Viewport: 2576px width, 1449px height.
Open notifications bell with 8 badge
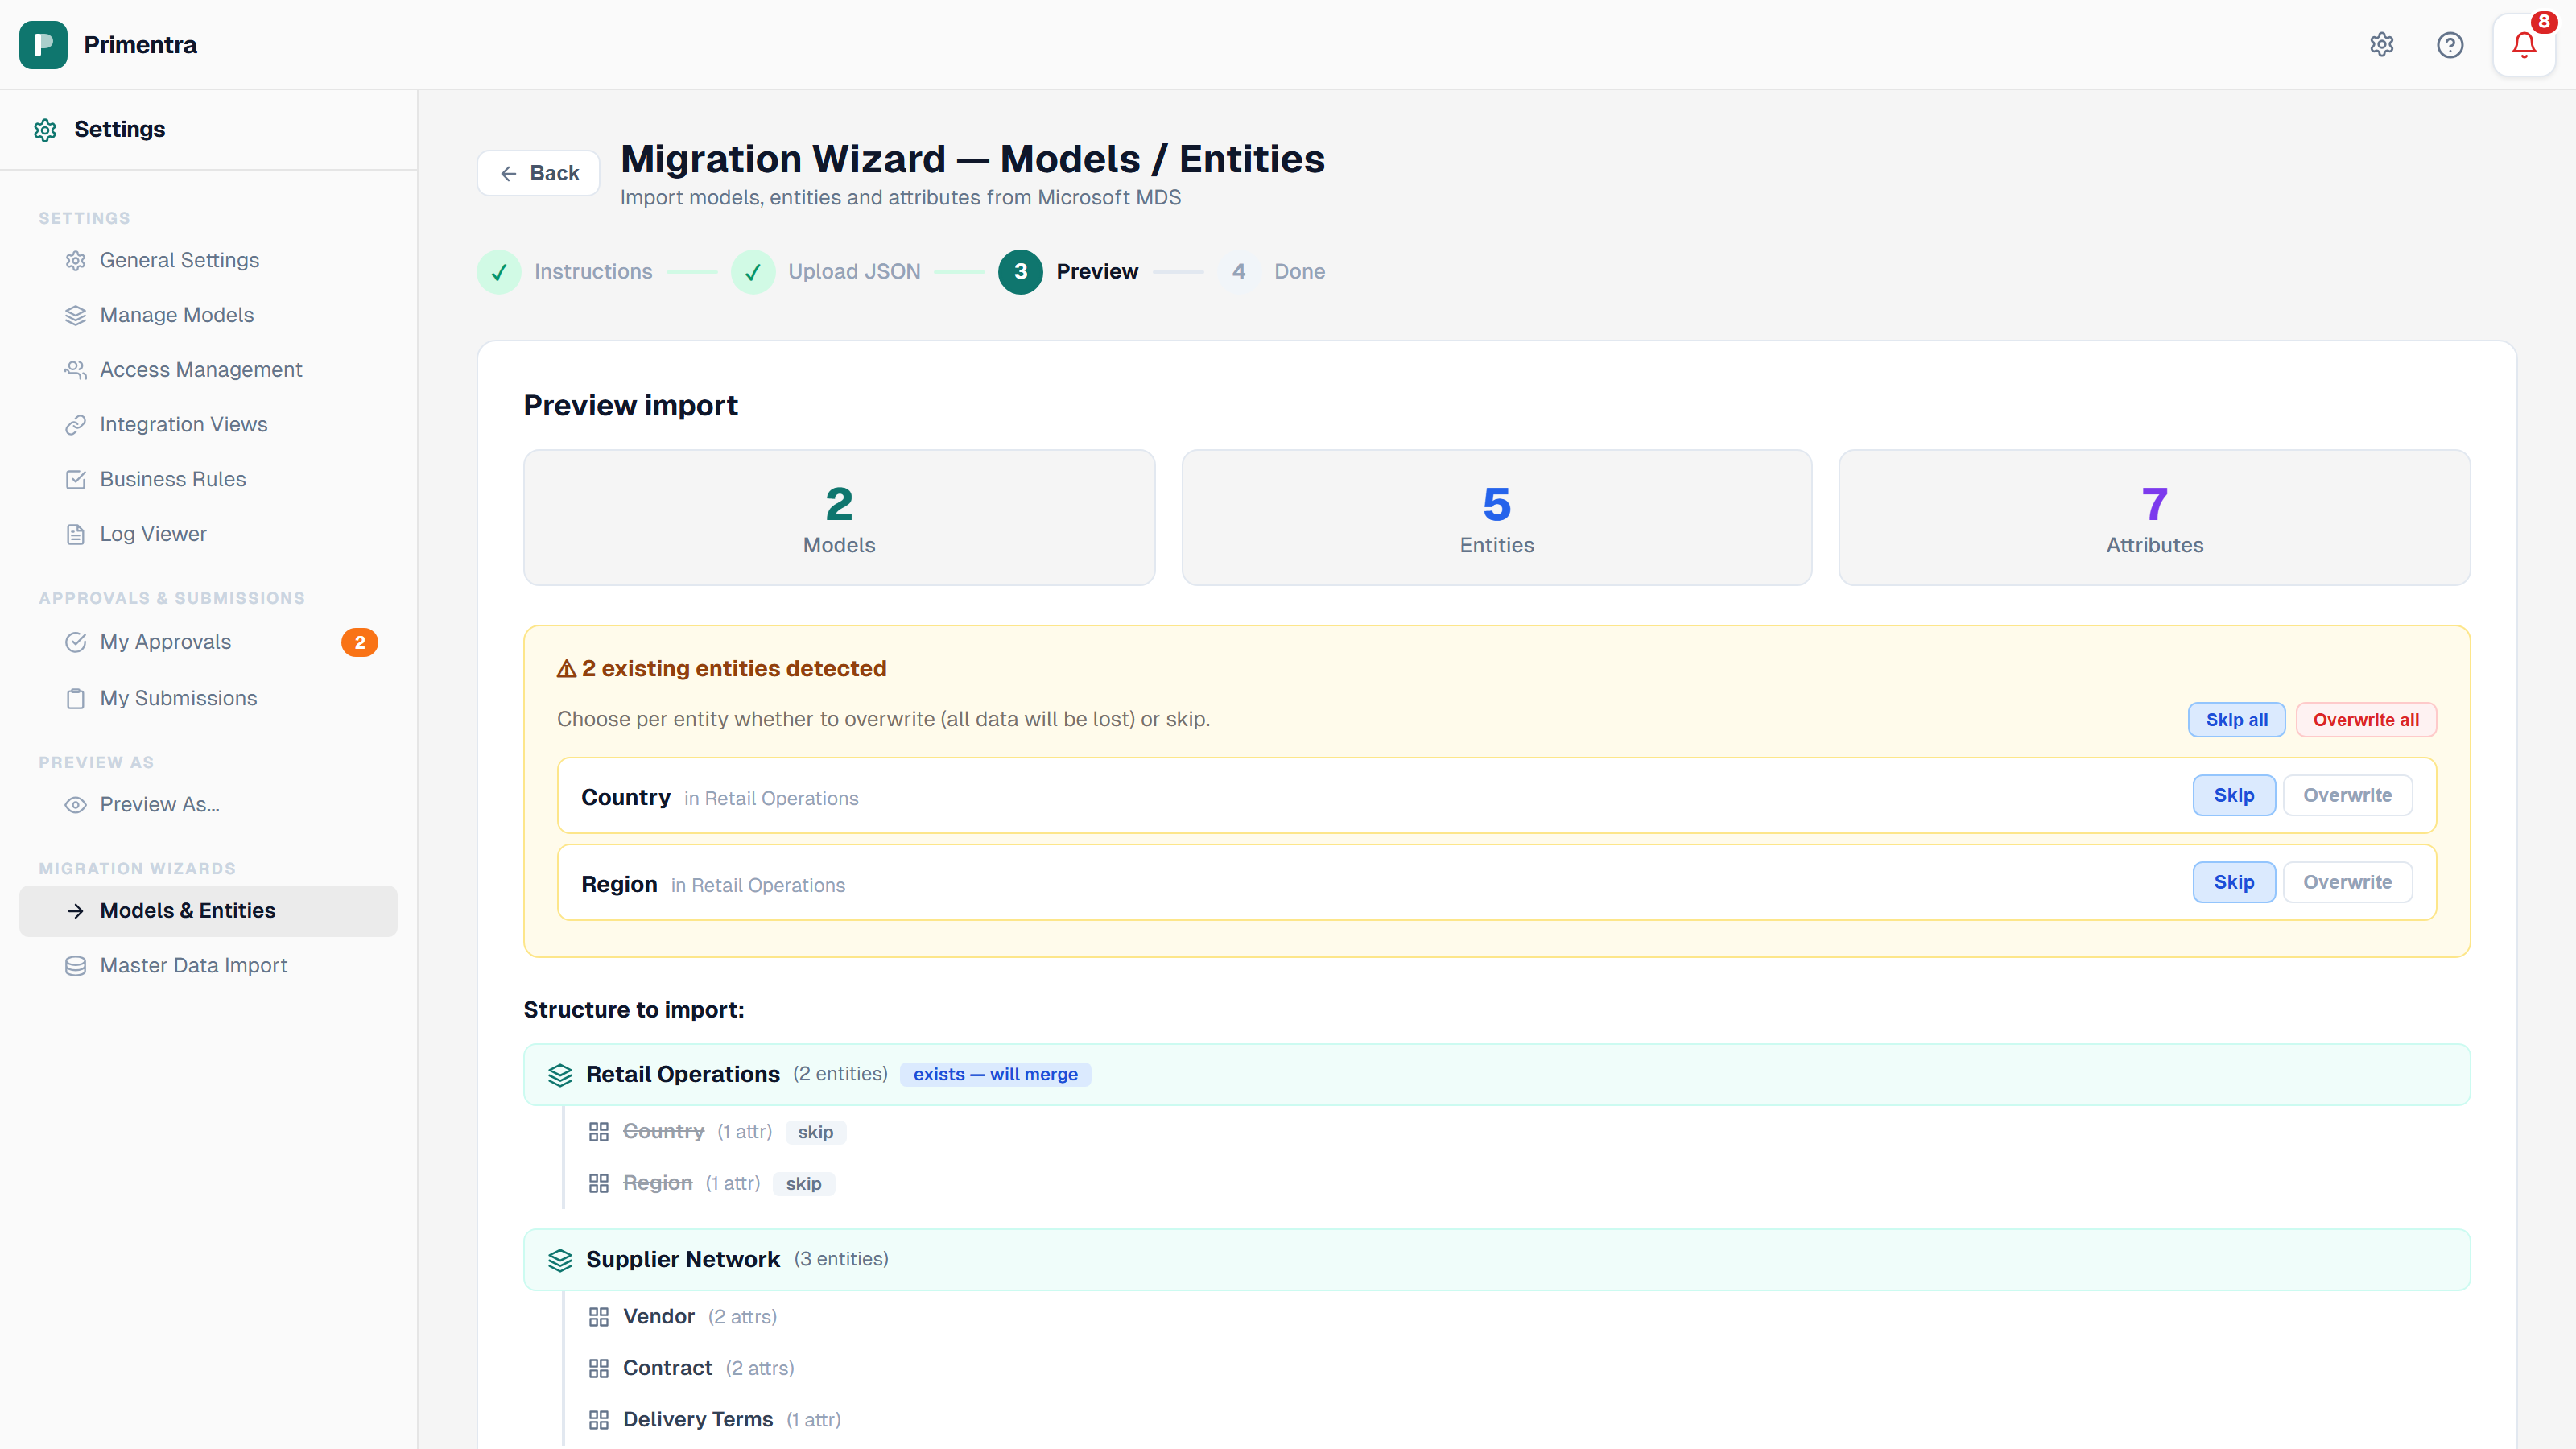[x=2524, y=45]
